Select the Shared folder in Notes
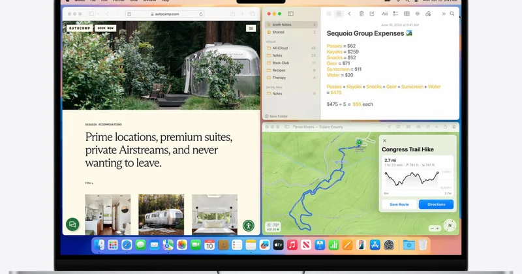The height and width of the screenshot is (274, 522). click(291, 33)
